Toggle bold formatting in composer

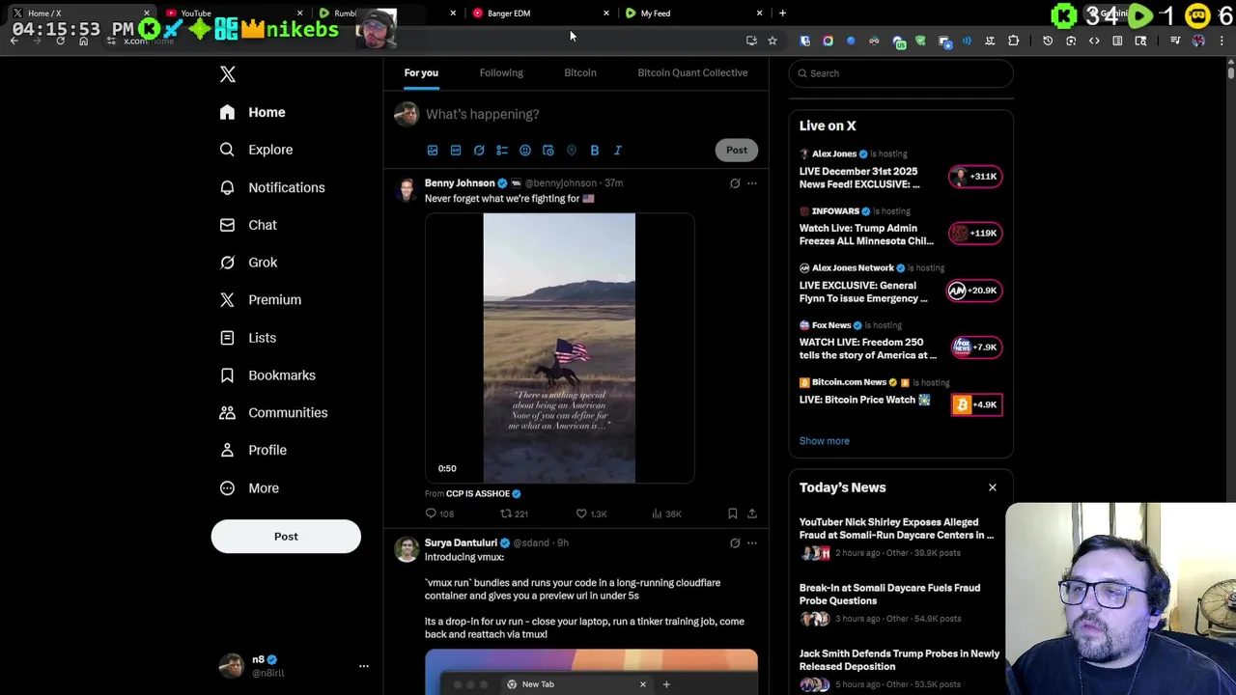595,151
